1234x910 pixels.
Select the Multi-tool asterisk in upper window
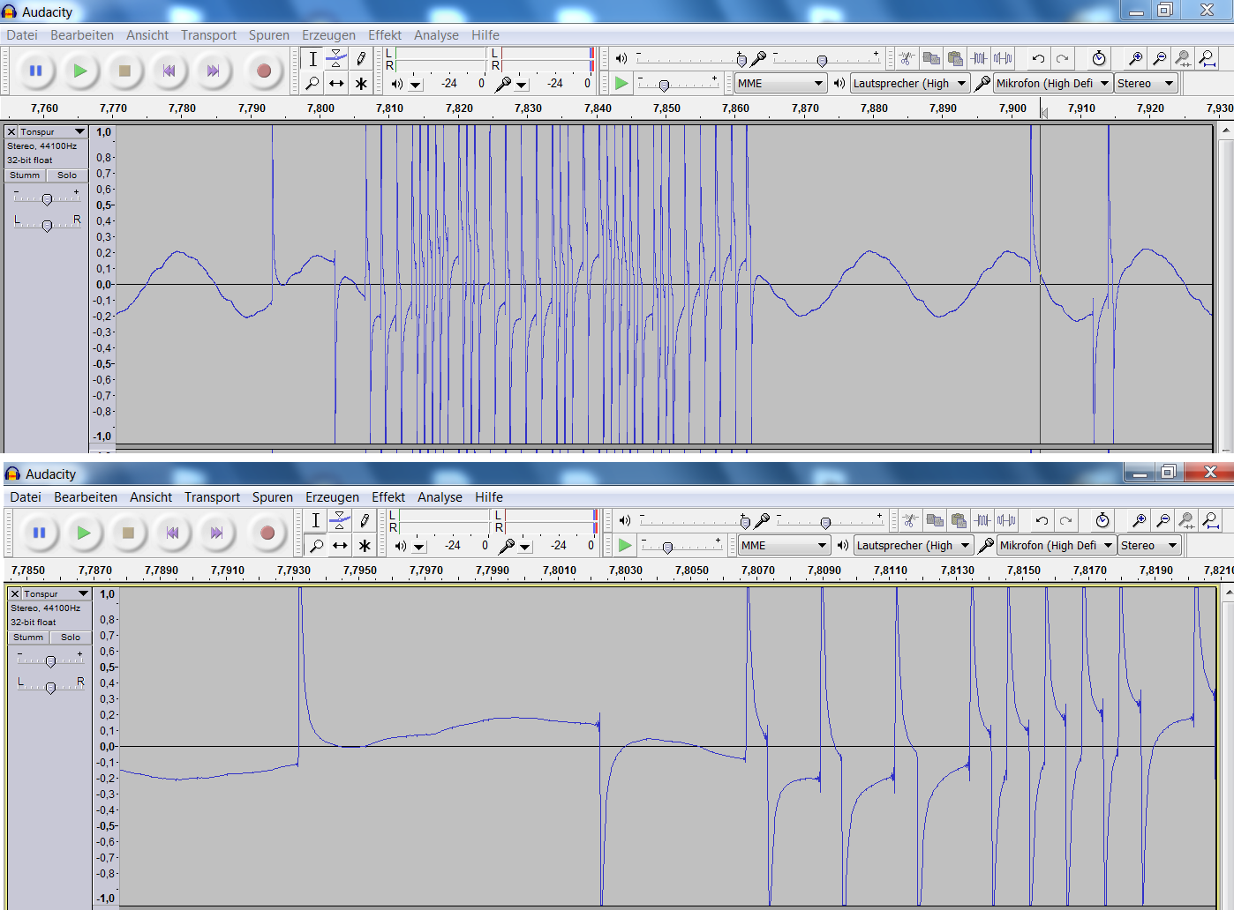point(361,84)
